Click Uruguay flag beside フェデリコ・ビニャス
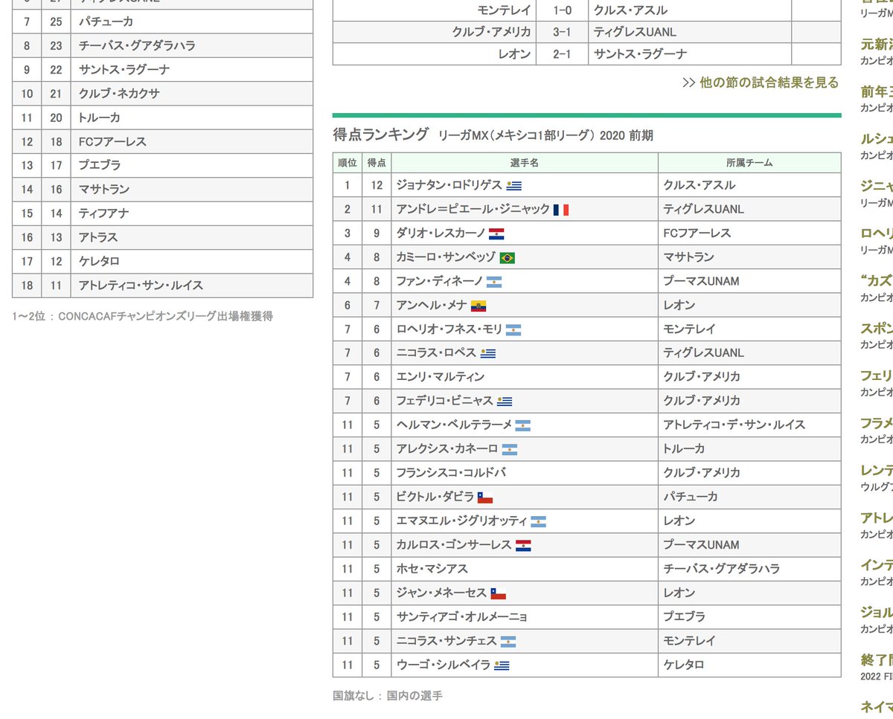Viewport: 893px width, 719px height. (x=505, y=402)
